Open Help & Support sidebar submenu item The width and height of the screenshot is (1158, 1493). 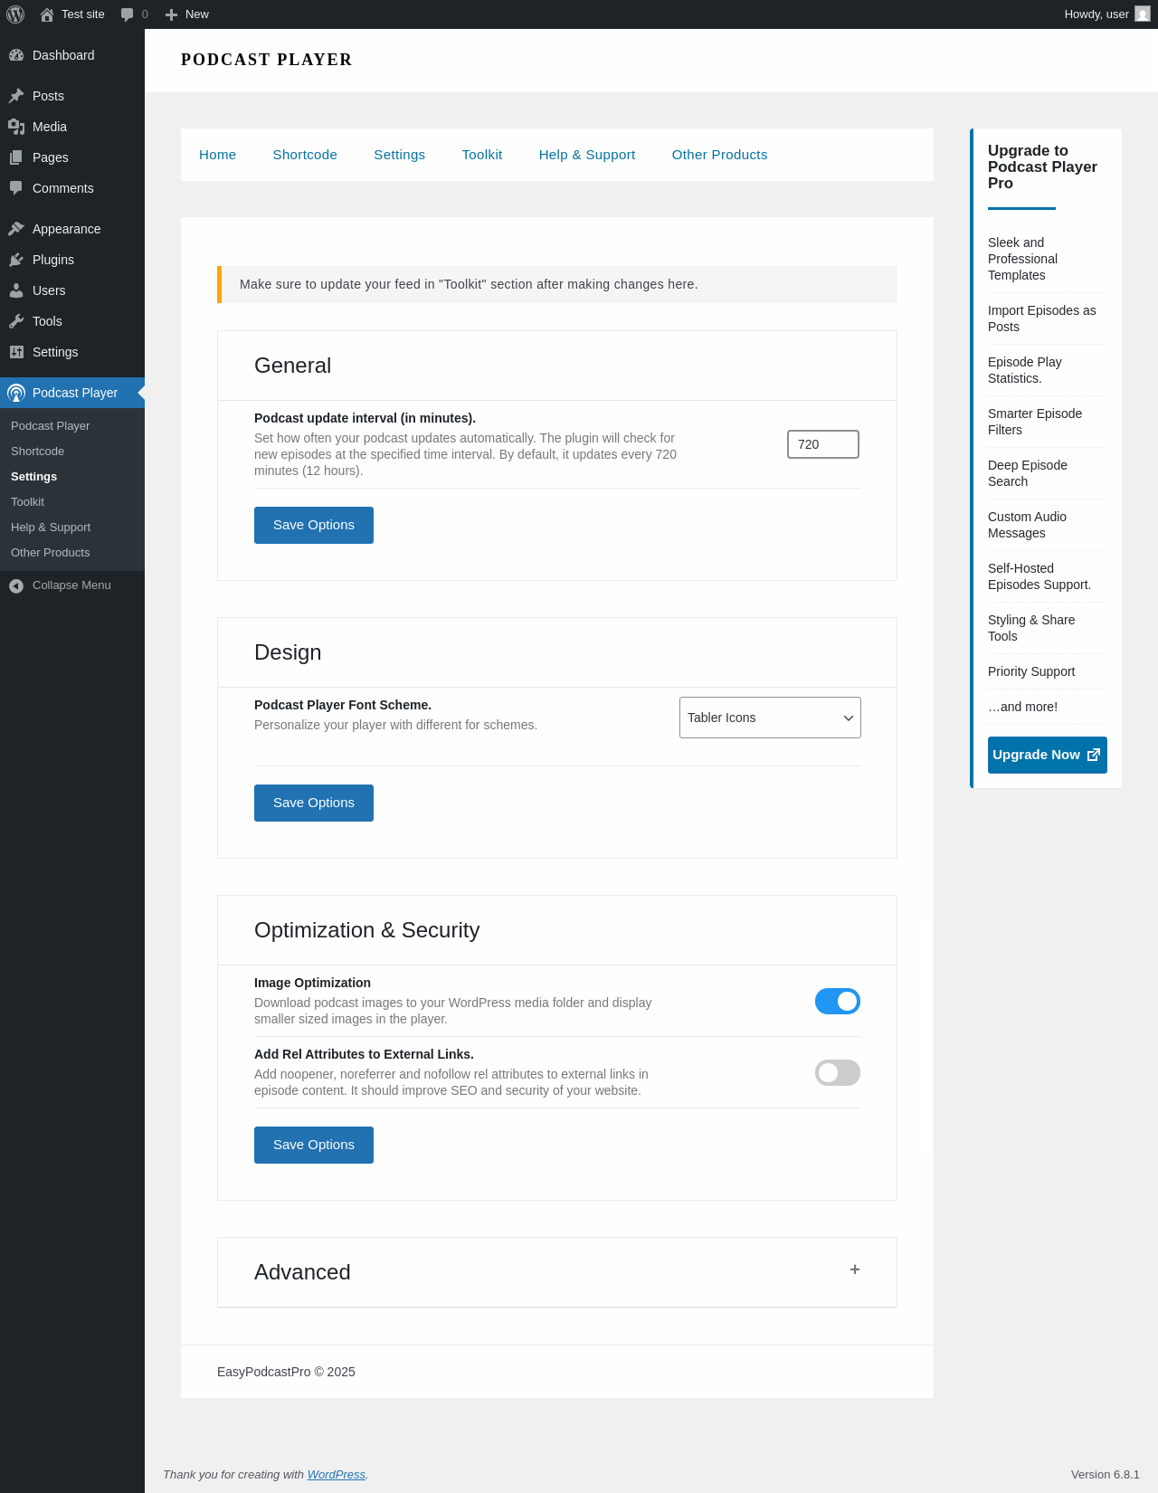pos(51,527)
